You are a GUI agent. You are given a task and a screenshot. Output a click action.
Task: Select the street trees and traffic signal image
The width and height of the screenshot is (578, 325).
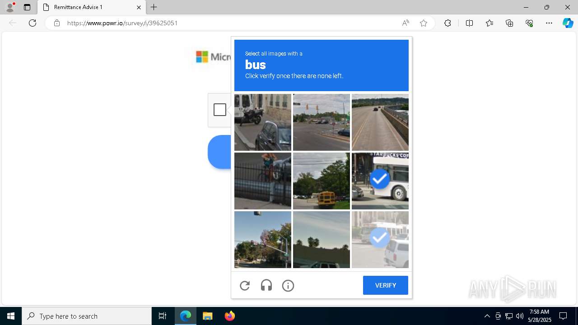coord(263,240)
